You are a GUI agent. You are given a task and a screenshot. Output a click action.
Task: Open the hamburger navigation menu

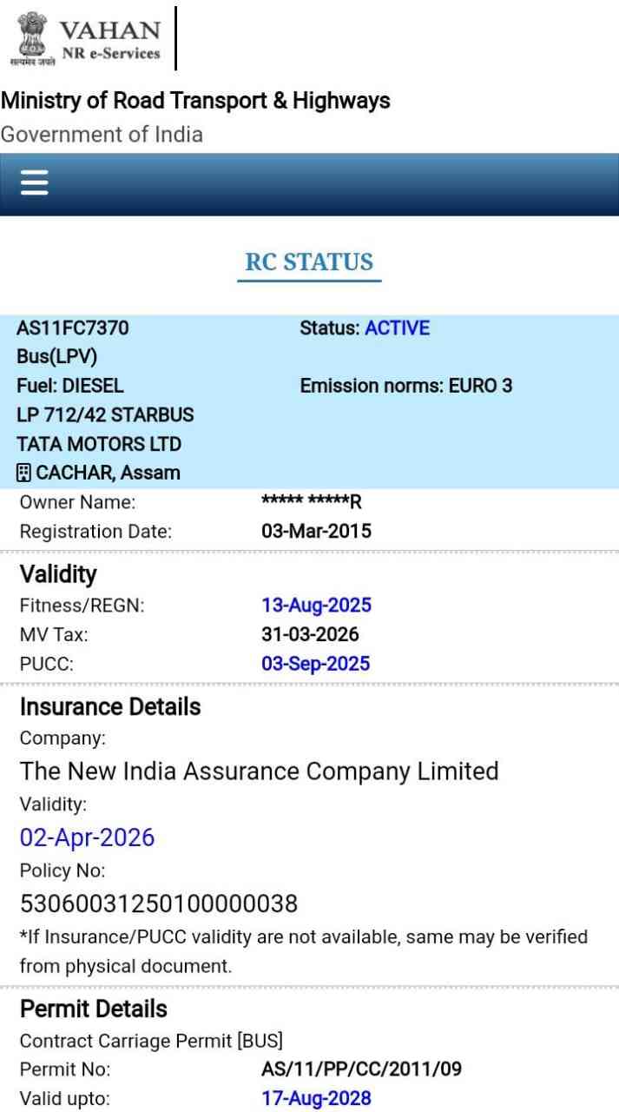pos(34,182)
